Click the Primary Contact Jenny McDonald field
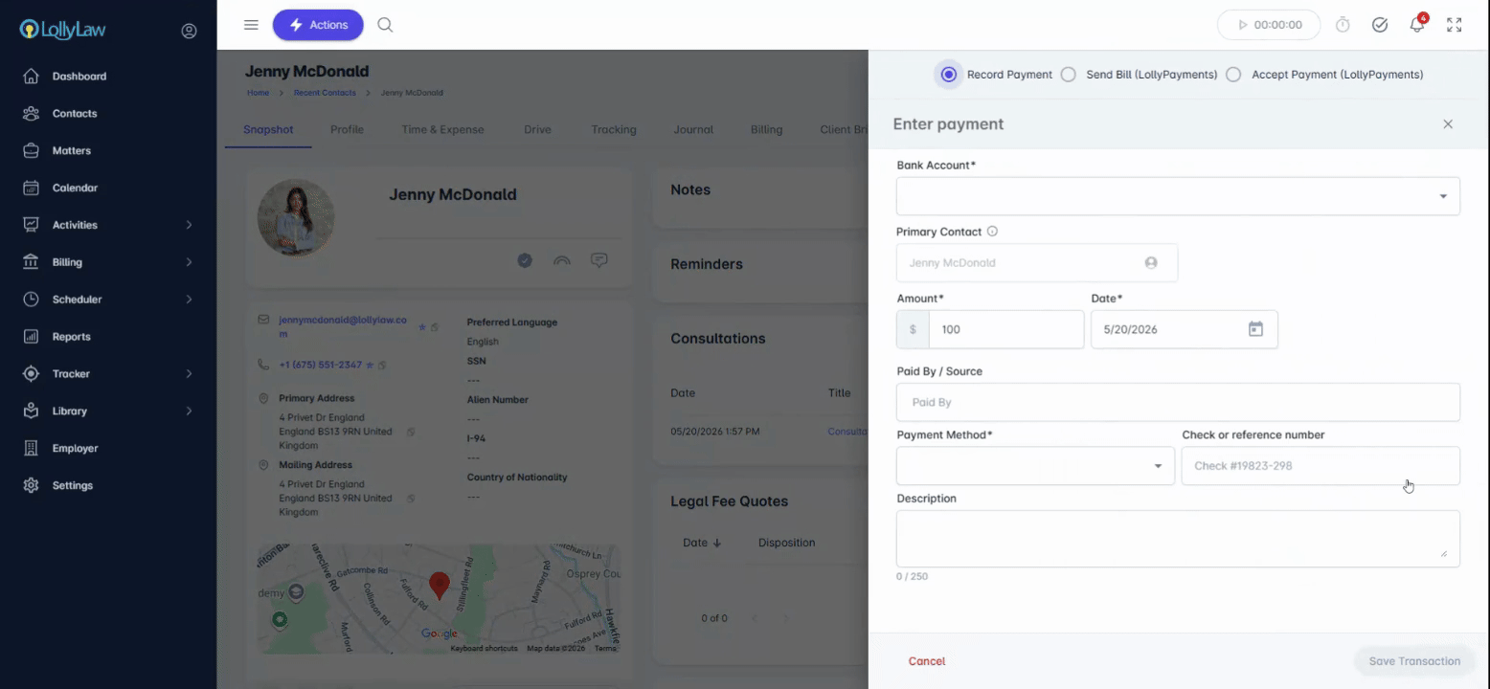1490x689 pixels. tap(1037, 262)
